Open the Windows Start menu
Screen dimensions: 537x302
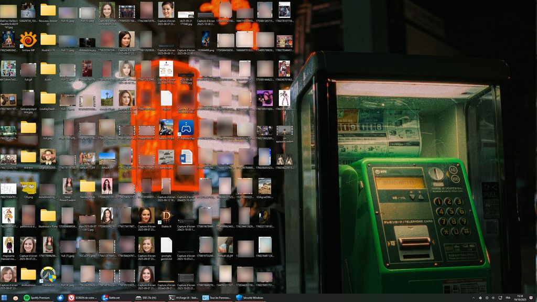pyautogui.click(x=4, y=298)
